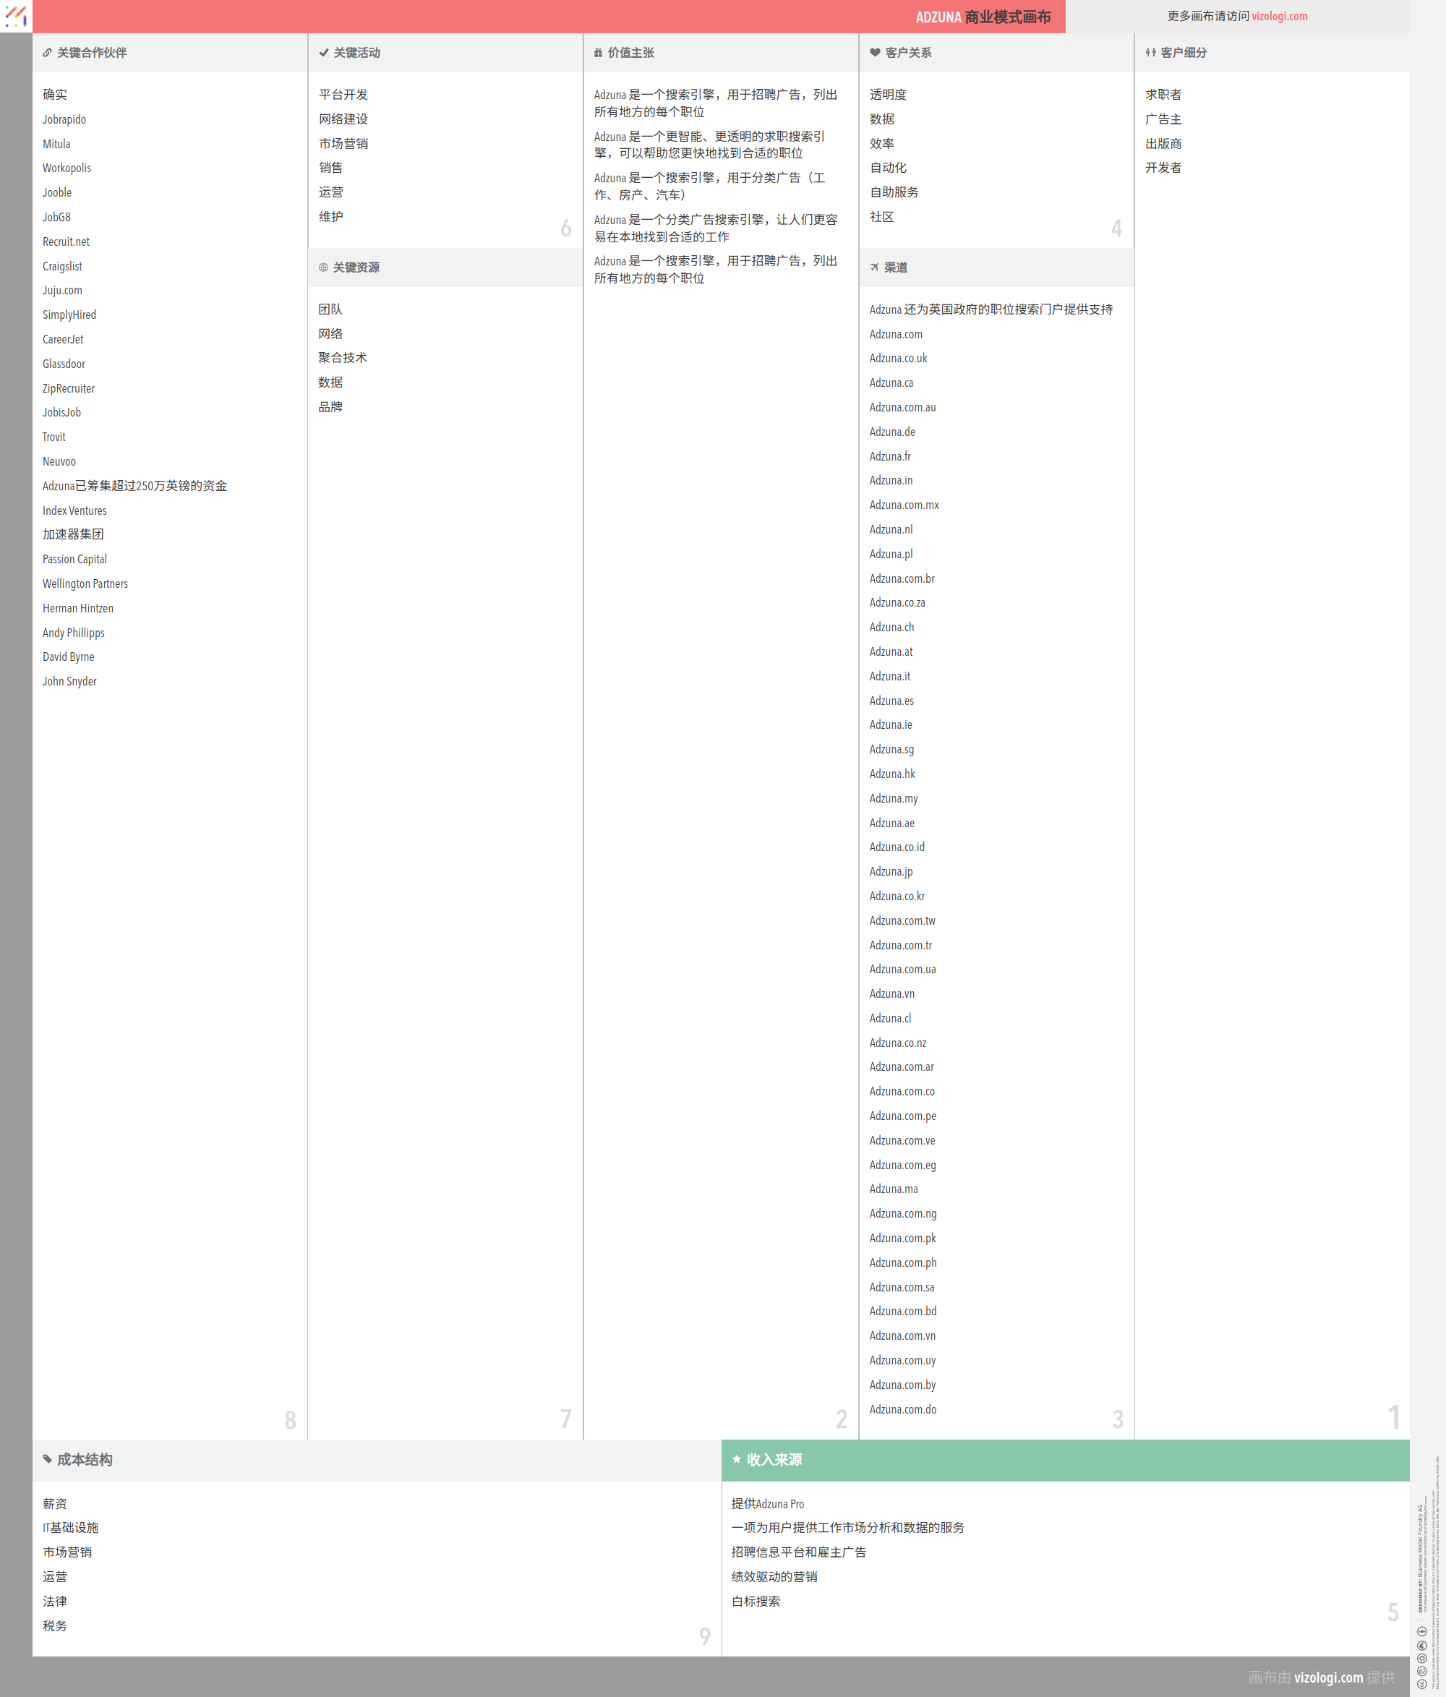Click the checkmark icon beside 关键活动
Image resolution: width=1446 pixels, height=1697 pixels.
[323, 52]
